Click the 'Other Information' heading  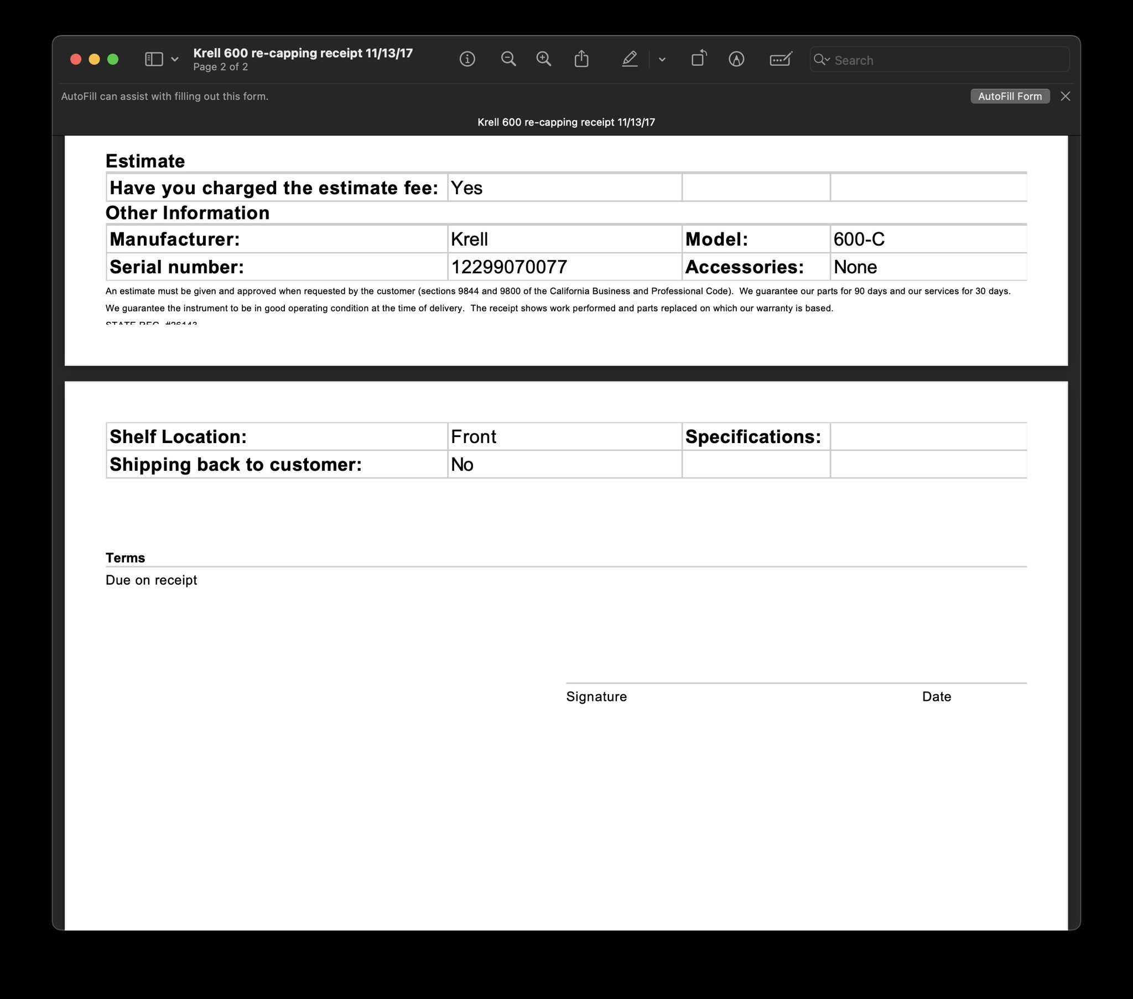pyautogui.click(x=188, y=213)
